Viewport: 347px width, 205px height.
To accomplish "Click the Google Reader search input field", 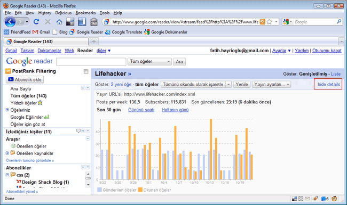I will point(91,62).
